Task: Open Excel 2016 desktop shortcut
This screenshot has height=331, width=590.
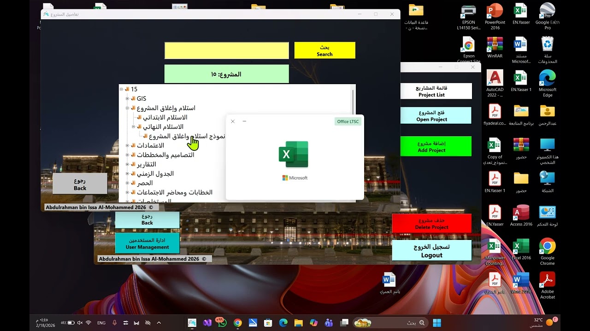Action: (521, 249)
